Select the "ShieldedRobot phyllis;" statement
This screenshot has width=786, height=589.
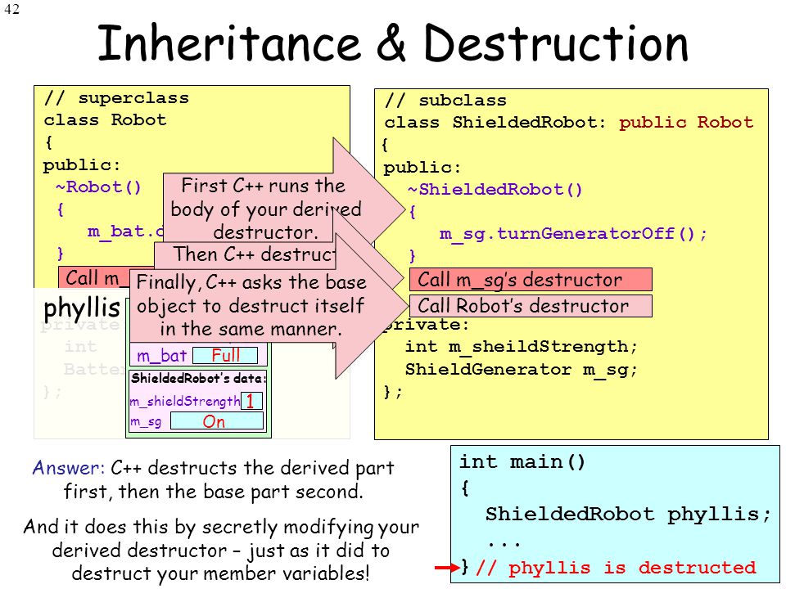(x=627, y=515)
